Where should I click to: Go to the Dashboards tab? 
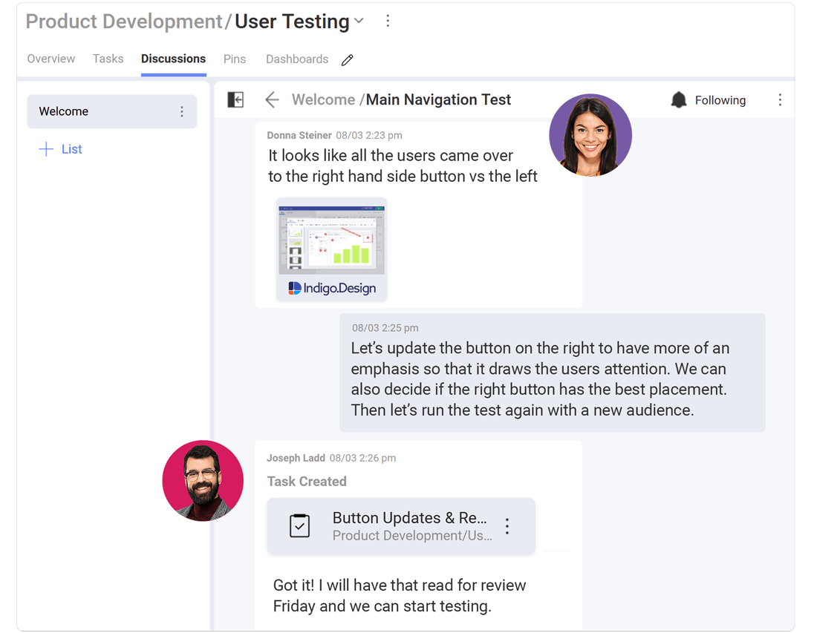[296, 59]
